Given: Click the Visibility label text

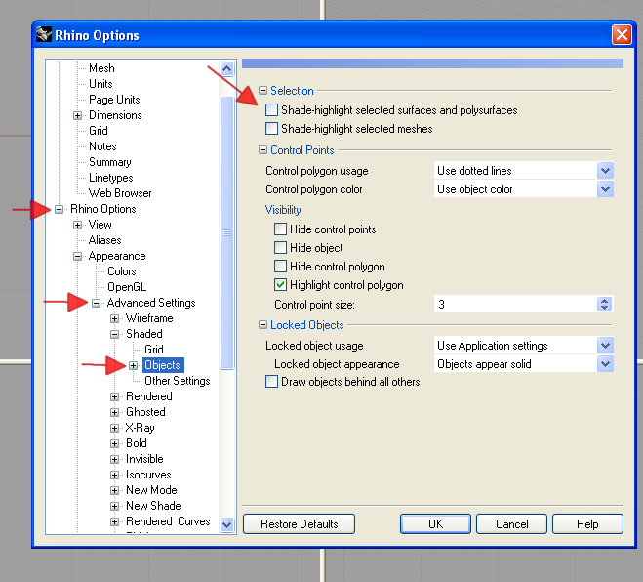Looking at the screenshot, I should tap(283, 210).
